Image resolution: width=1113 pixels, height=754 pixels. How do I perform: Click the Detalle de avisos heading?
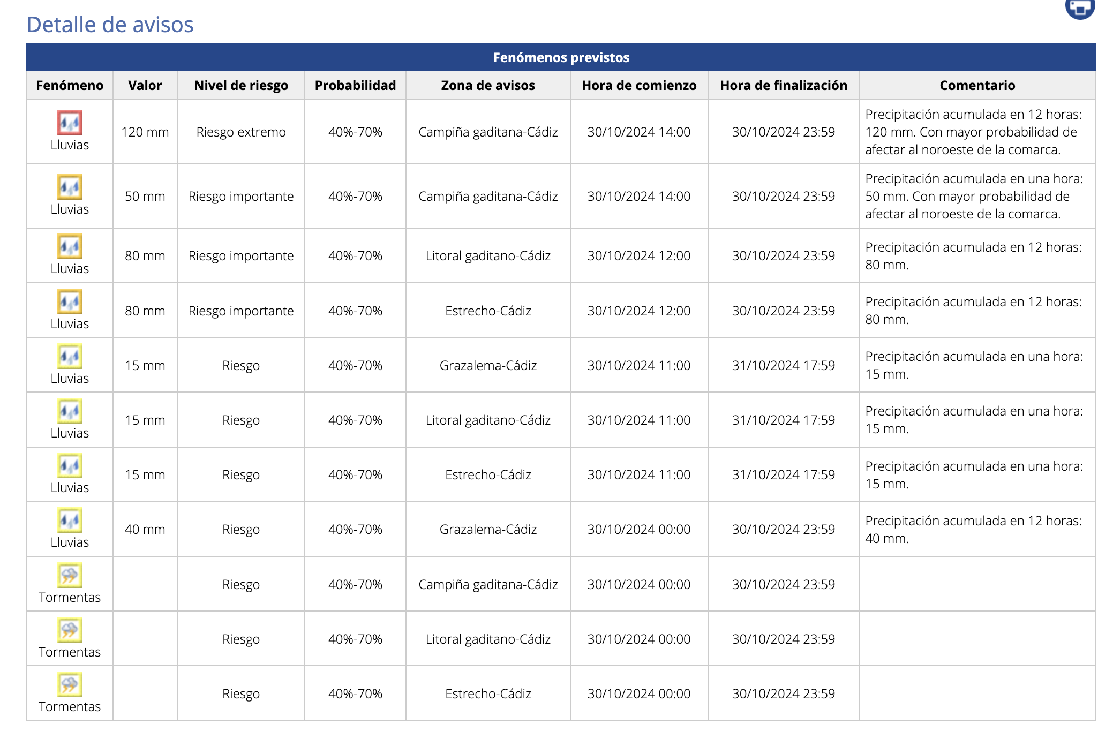(110, 25)
